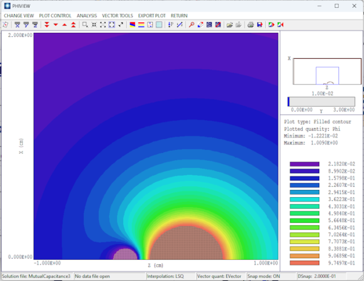The image size is (364, 281).
Task: Click the -1.000E+00 Z-axis left label
Action: (x=47, y=263)
